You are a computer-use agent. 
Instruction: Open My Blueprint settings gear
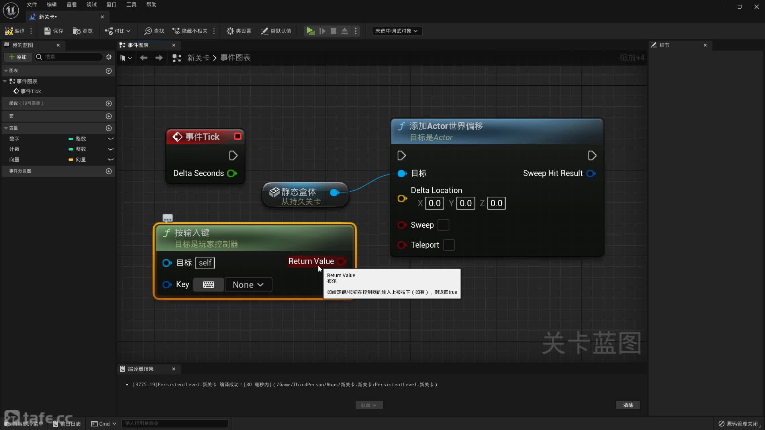[x=109, y=57]
